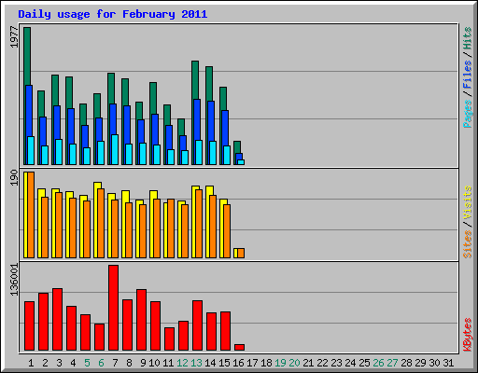Click day label 31 on the x-axis
The height and width of the screenshot is (373, 478).
(448, 363)
